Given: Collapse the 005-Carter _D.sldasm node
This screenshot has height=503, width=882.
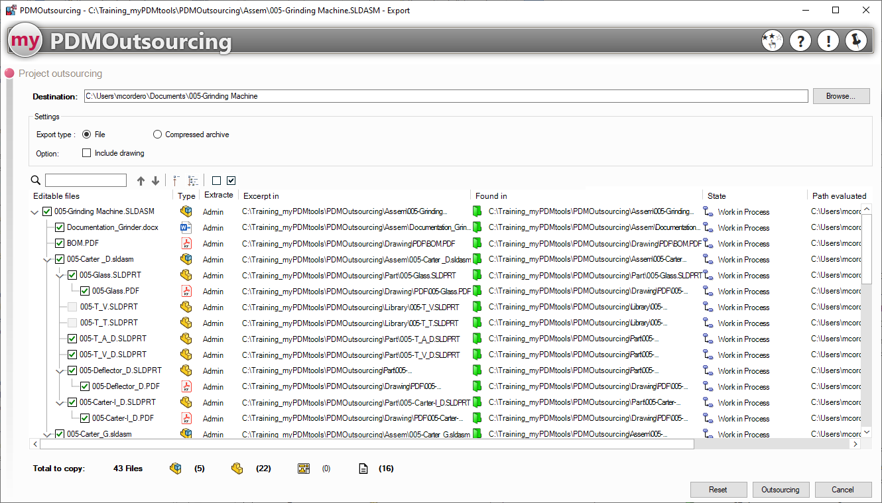Looking at the screenshot, I should click(47, 260).
